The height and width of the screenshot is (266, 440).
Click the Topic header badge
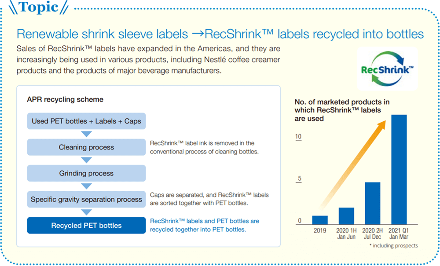point(39,7)
